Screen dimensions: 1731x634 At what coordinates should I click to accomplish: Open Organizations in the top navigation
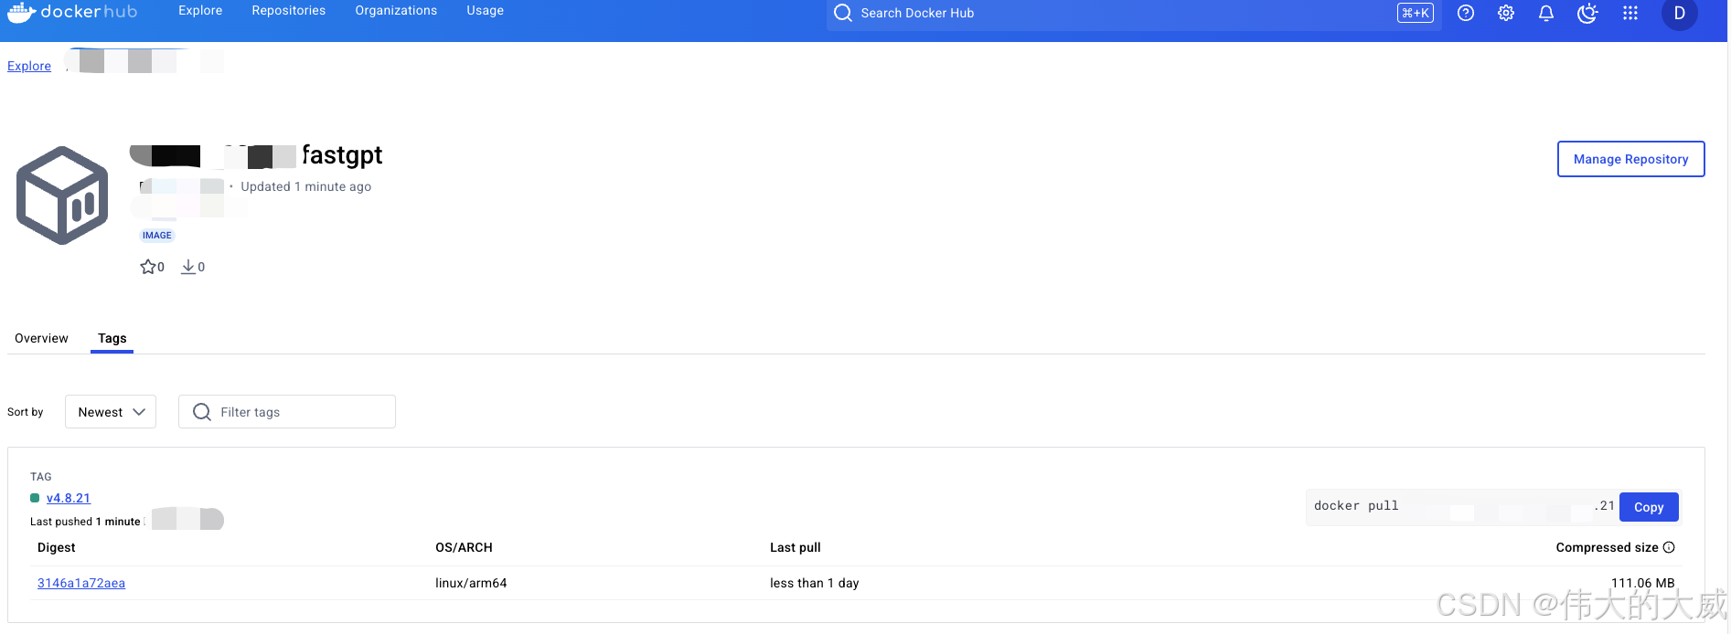coord(396,11)
